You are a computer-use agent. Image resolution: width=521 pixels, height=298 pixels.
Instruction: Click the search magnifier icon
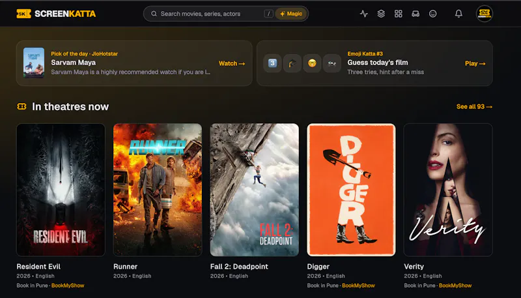(154, 14)
